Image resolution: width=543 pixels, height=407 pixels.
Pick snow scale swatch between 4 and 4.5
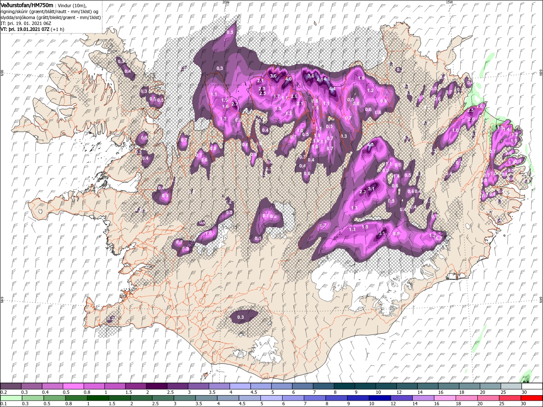pyautogui.click(x=239, y=386)
